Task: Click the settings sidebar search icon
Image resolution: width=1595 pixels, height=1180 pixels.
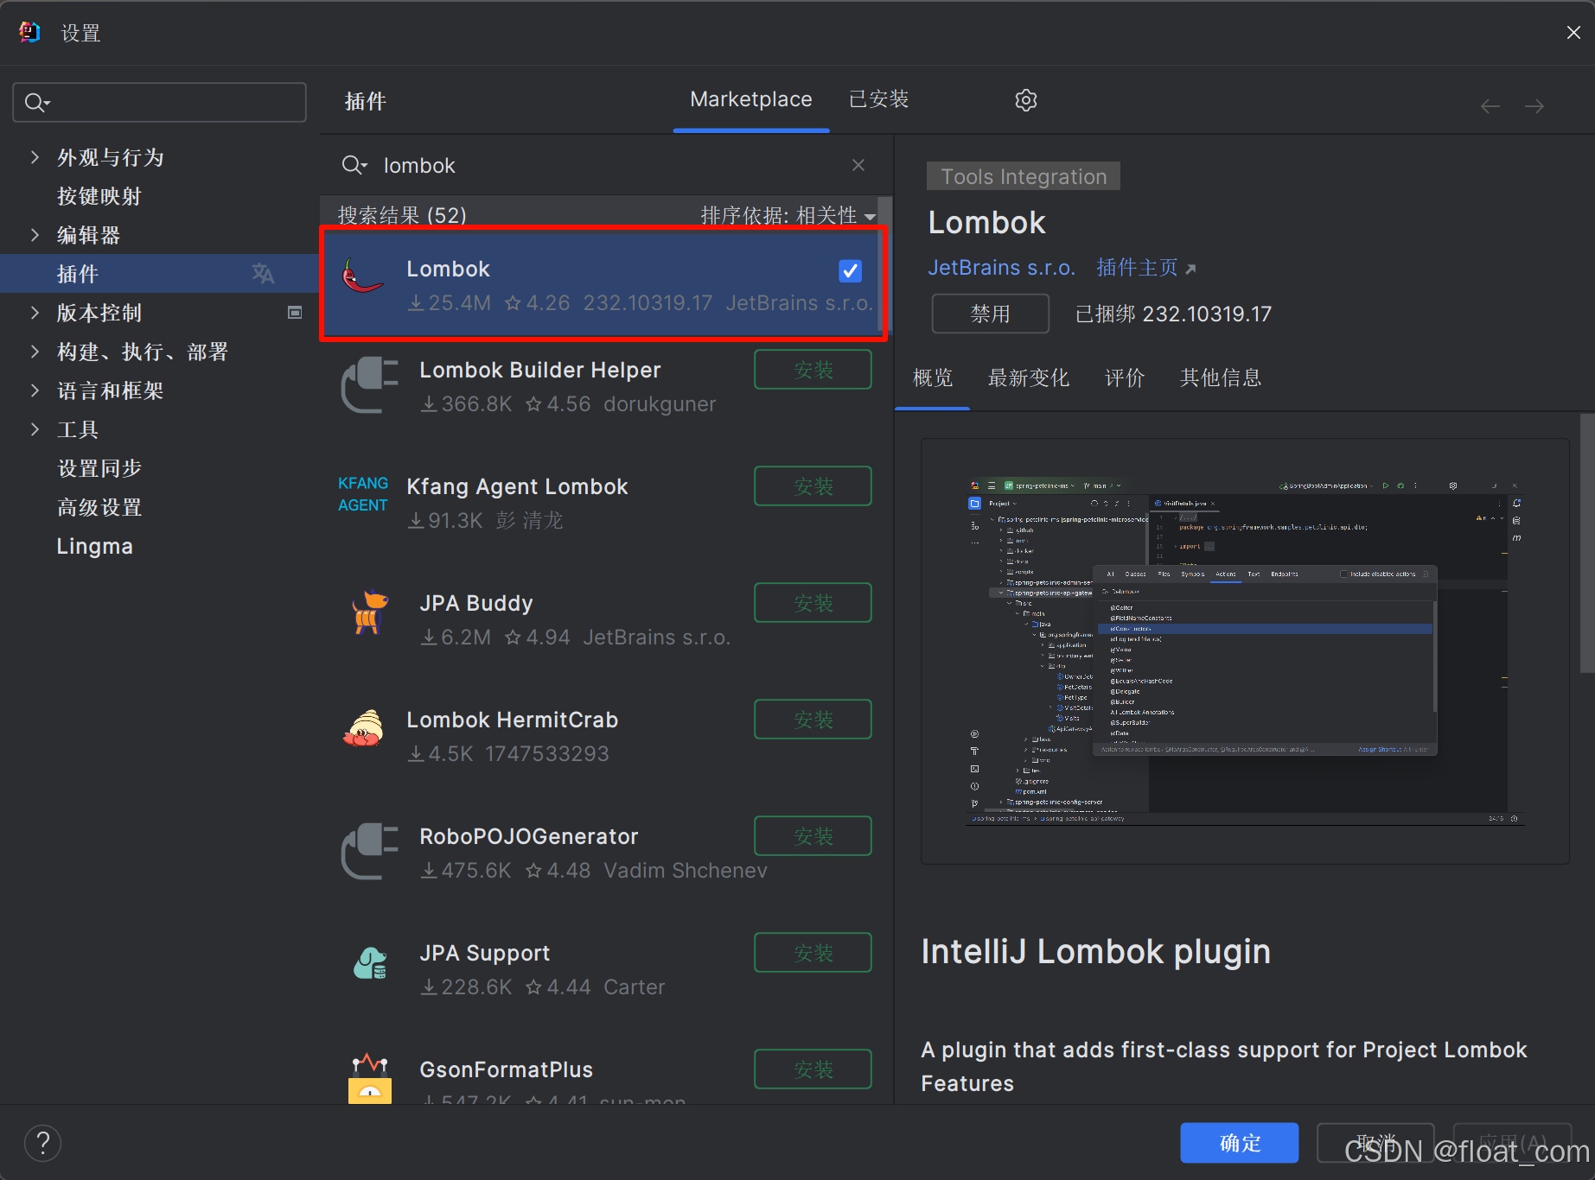Action: pos(36,103)
